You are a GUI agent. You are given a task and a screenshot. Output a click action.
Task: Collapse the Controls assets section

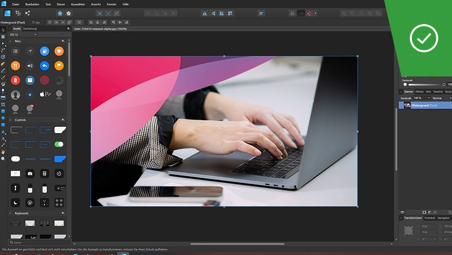click(x=10, y=119)
